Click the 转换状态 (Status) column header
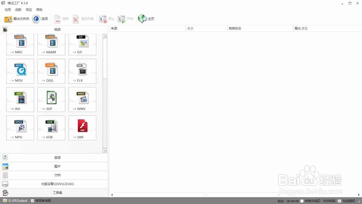Viewport: 362px width, 204px height. tap(260, 28)
